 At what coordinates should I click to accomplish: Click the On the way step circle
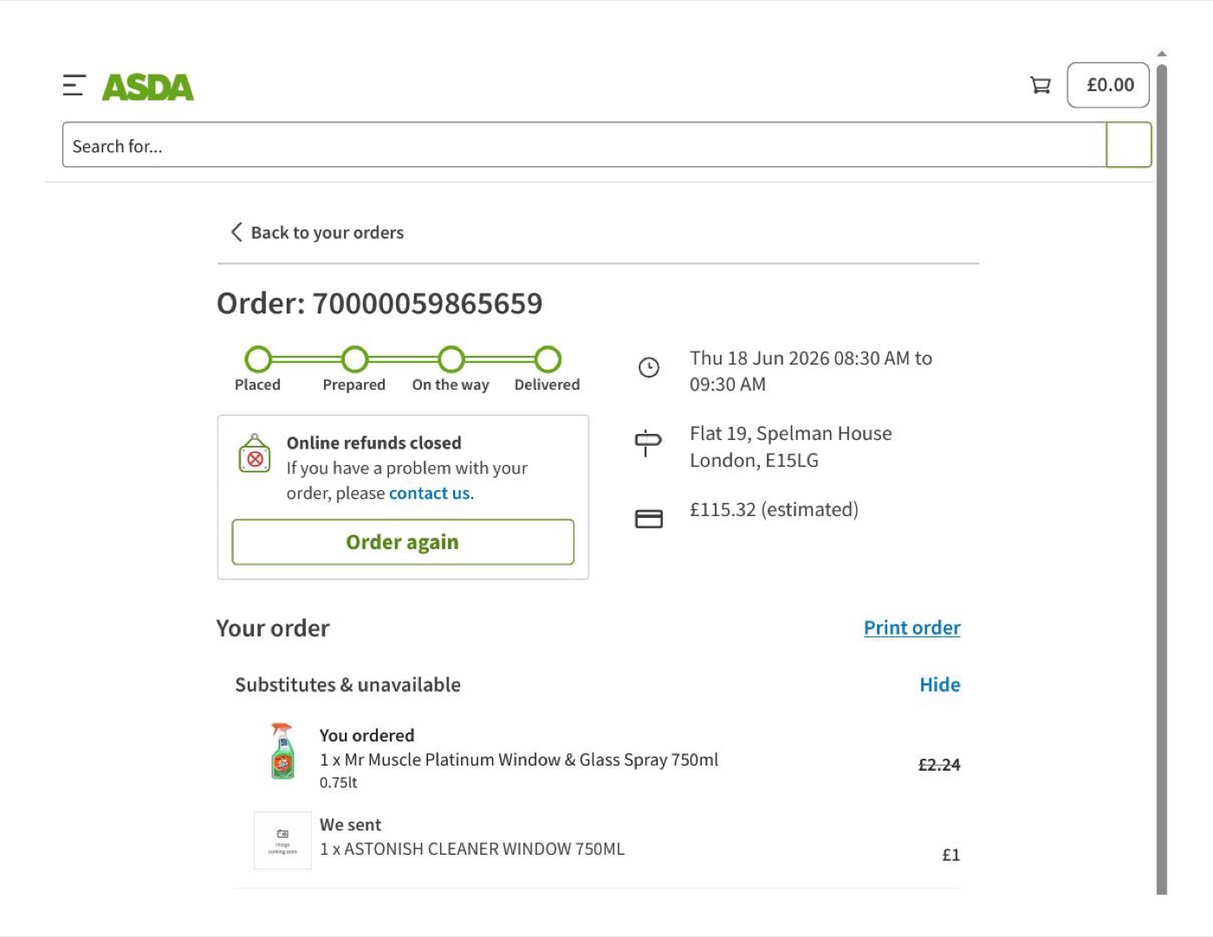click(451, 359)
